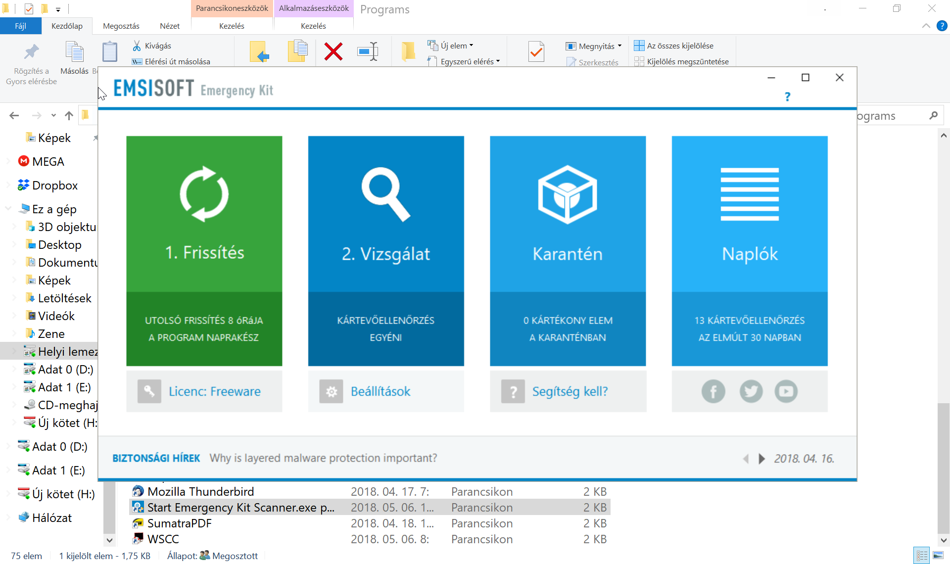Image resolution: width=950 pixels, height=564 pixels.
Task: Open recent locations dropdown arrow
Action: 53,116
